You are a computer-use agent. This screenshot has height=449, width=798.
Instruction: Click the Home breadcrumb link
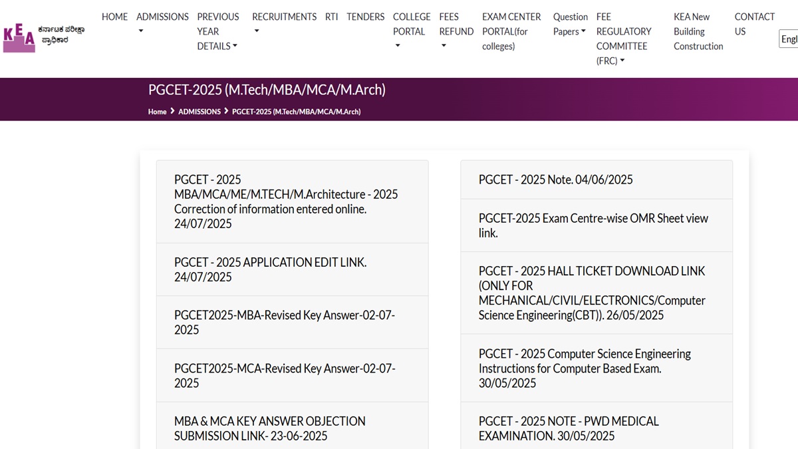[157, 112]
